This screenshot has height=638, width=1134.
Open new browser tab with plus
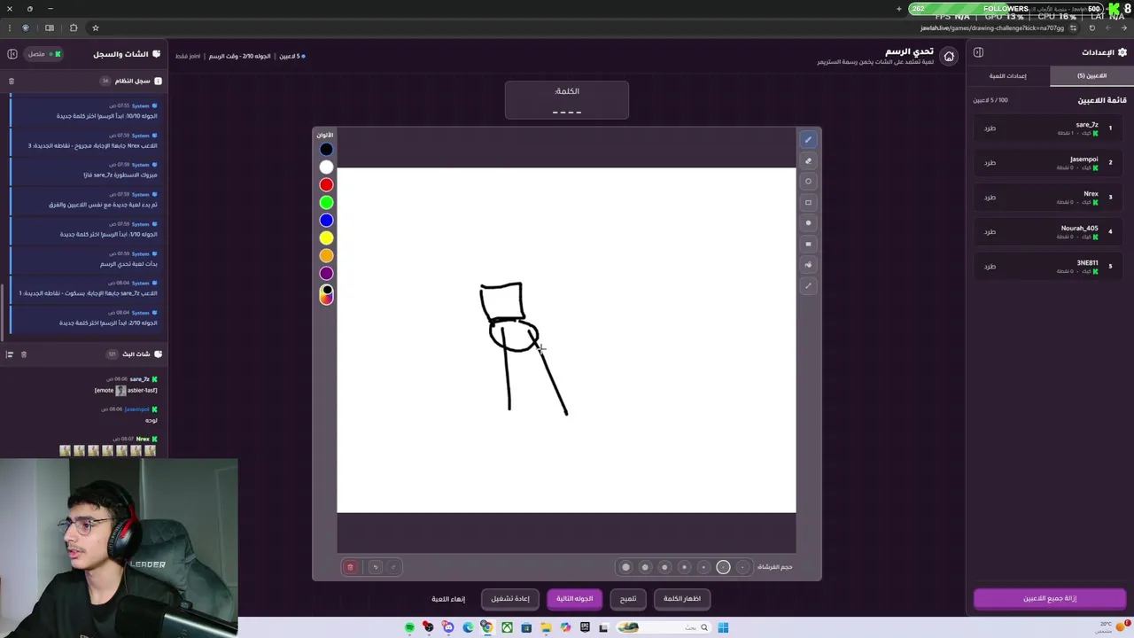coord(899,9)
